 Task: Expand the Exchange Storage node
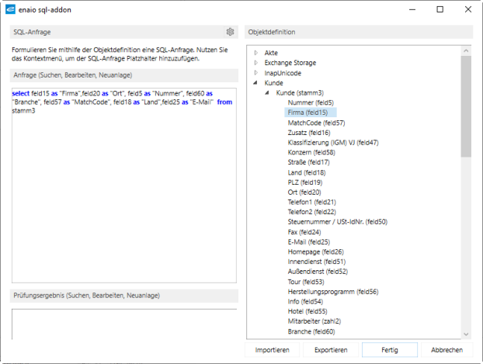255,63
